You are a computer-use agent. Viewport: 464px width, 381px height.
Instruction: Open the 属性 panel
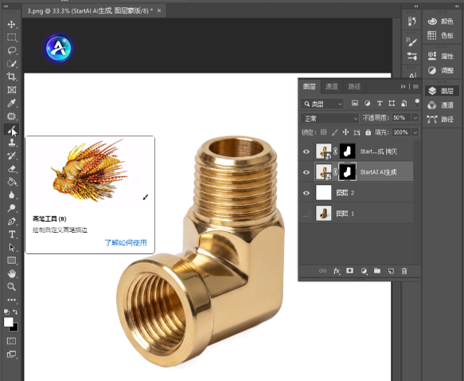pos(441,56)
